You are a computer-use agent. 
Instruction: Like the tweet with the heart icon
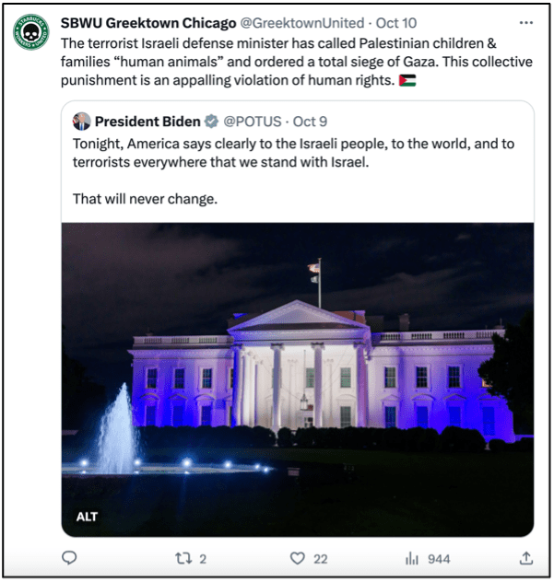point(297,557)
